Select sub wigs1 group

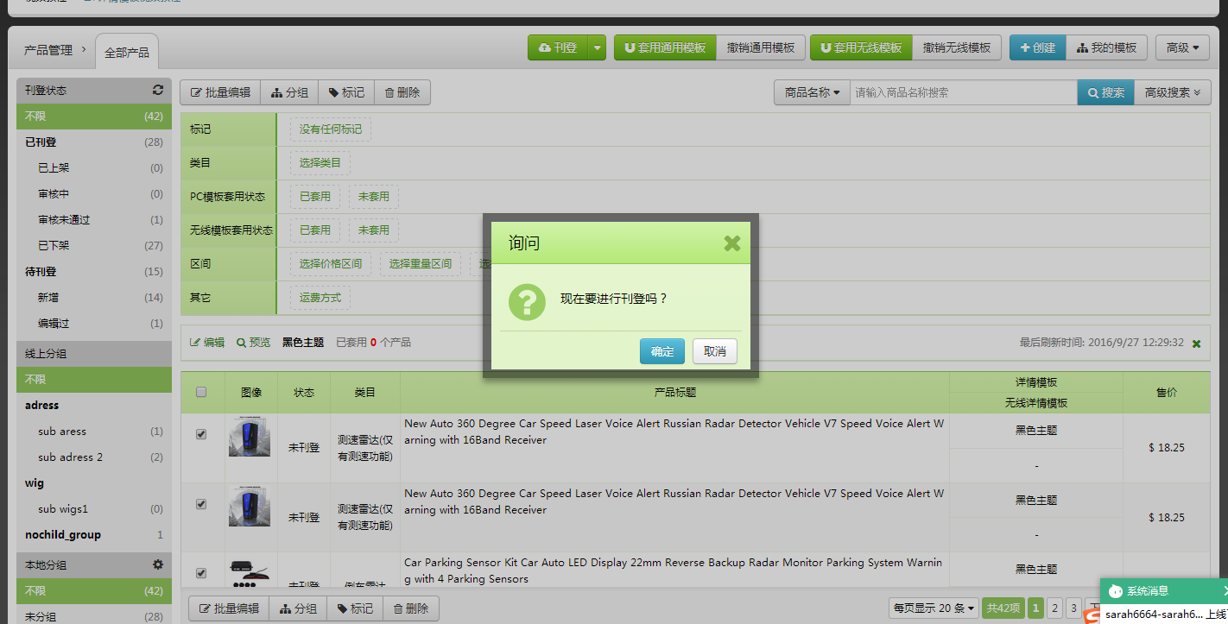click(x=94, y=509)
